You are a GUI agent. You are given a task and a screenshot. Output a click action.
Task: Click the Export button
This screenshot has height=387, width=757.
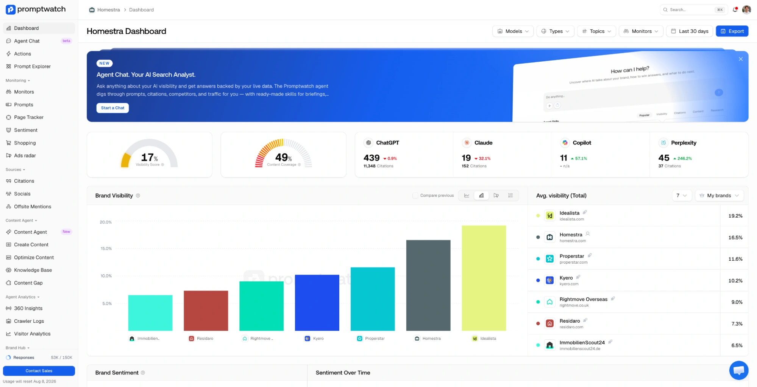pyautogui.click(x=732, y=31)
